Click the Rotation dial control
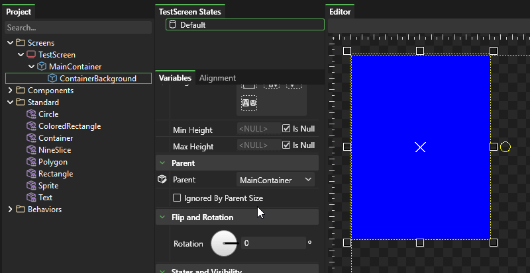Image resolution: width=530 pixels, height=273 pixels. (x=223, y=243)
